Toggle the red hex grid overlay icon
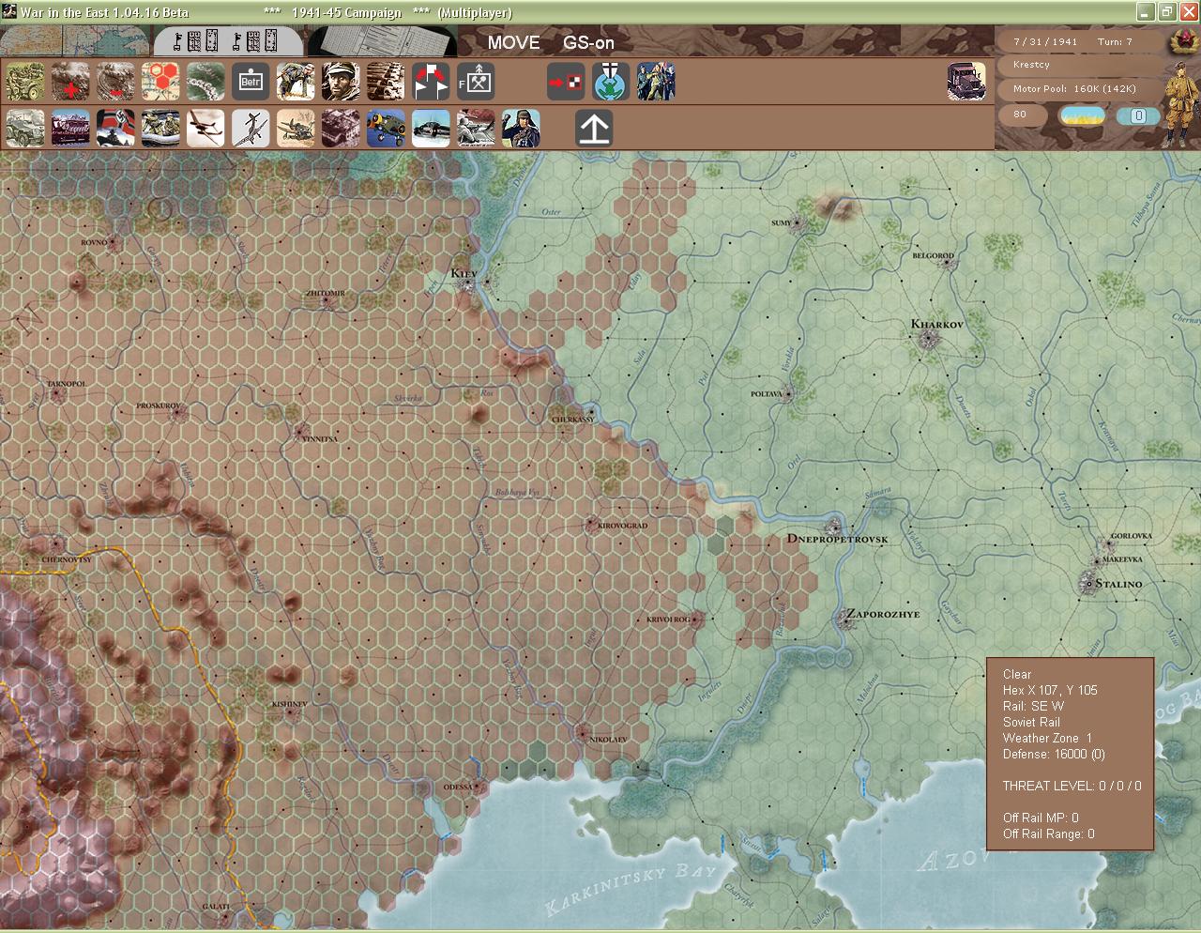This screenshot has height=933, width=1201. (160, 82)
